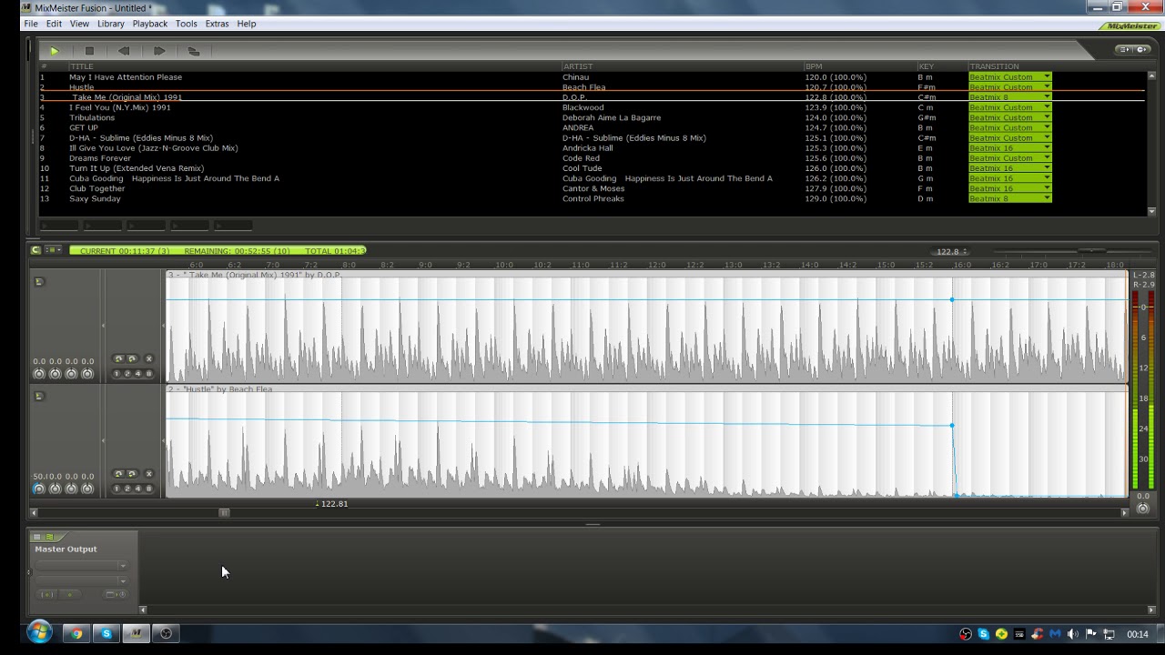This screenshot has width=1165, height=655.
Task: Open the Playback menu
Action: [x=149, y=24]
